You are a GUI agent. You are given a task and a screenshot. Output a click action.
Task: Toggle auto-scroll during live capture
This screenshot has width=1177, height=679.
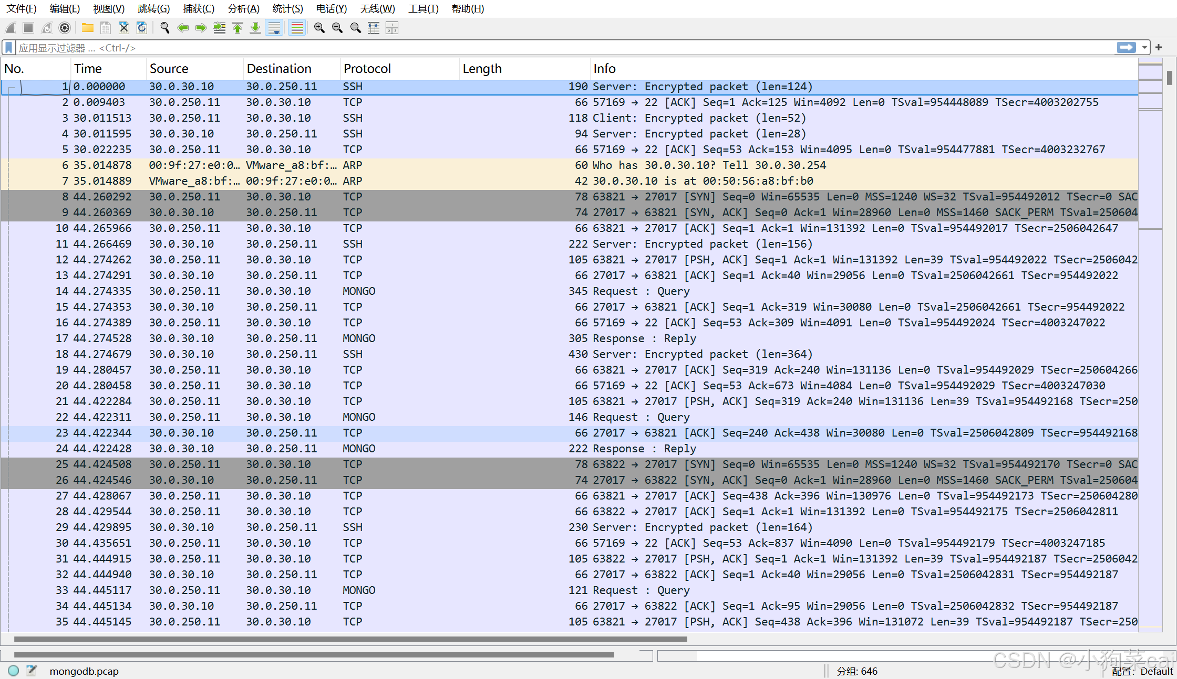tap(274, 28)
